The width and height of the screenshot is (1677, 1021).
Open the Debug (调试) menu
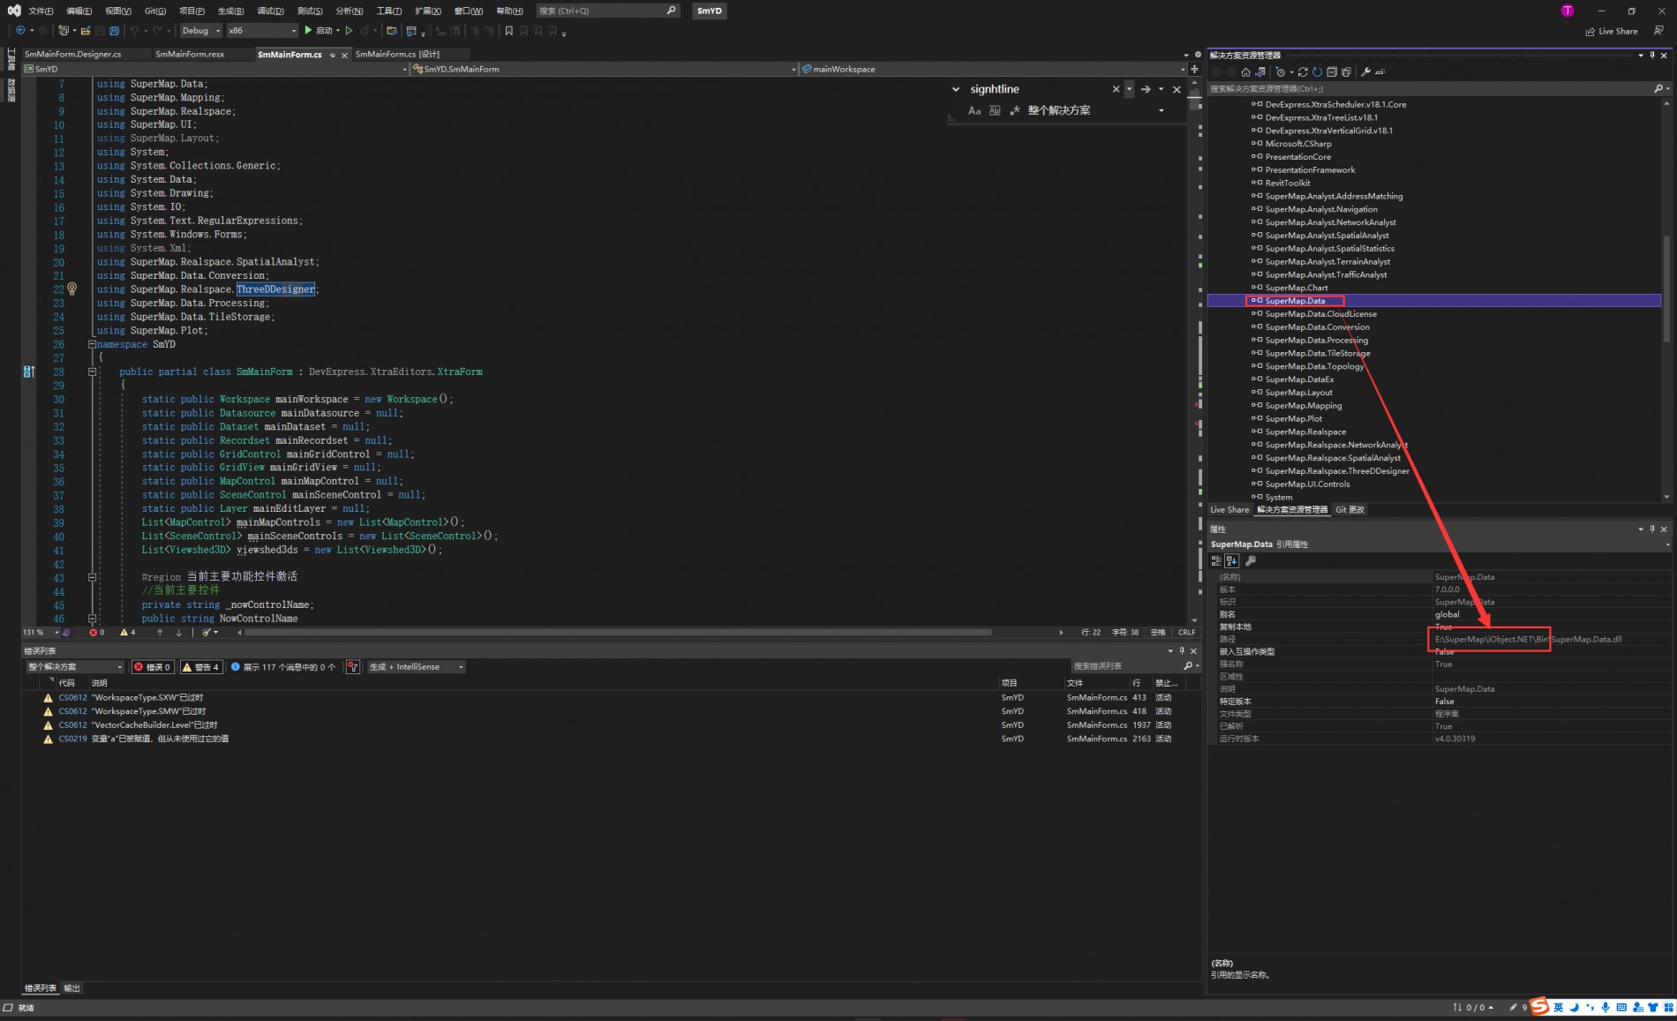point(270,11)
